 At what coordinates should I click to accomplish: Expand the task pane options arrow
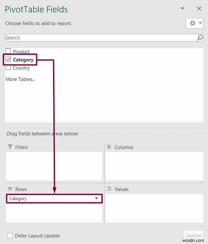pos(182,8)
